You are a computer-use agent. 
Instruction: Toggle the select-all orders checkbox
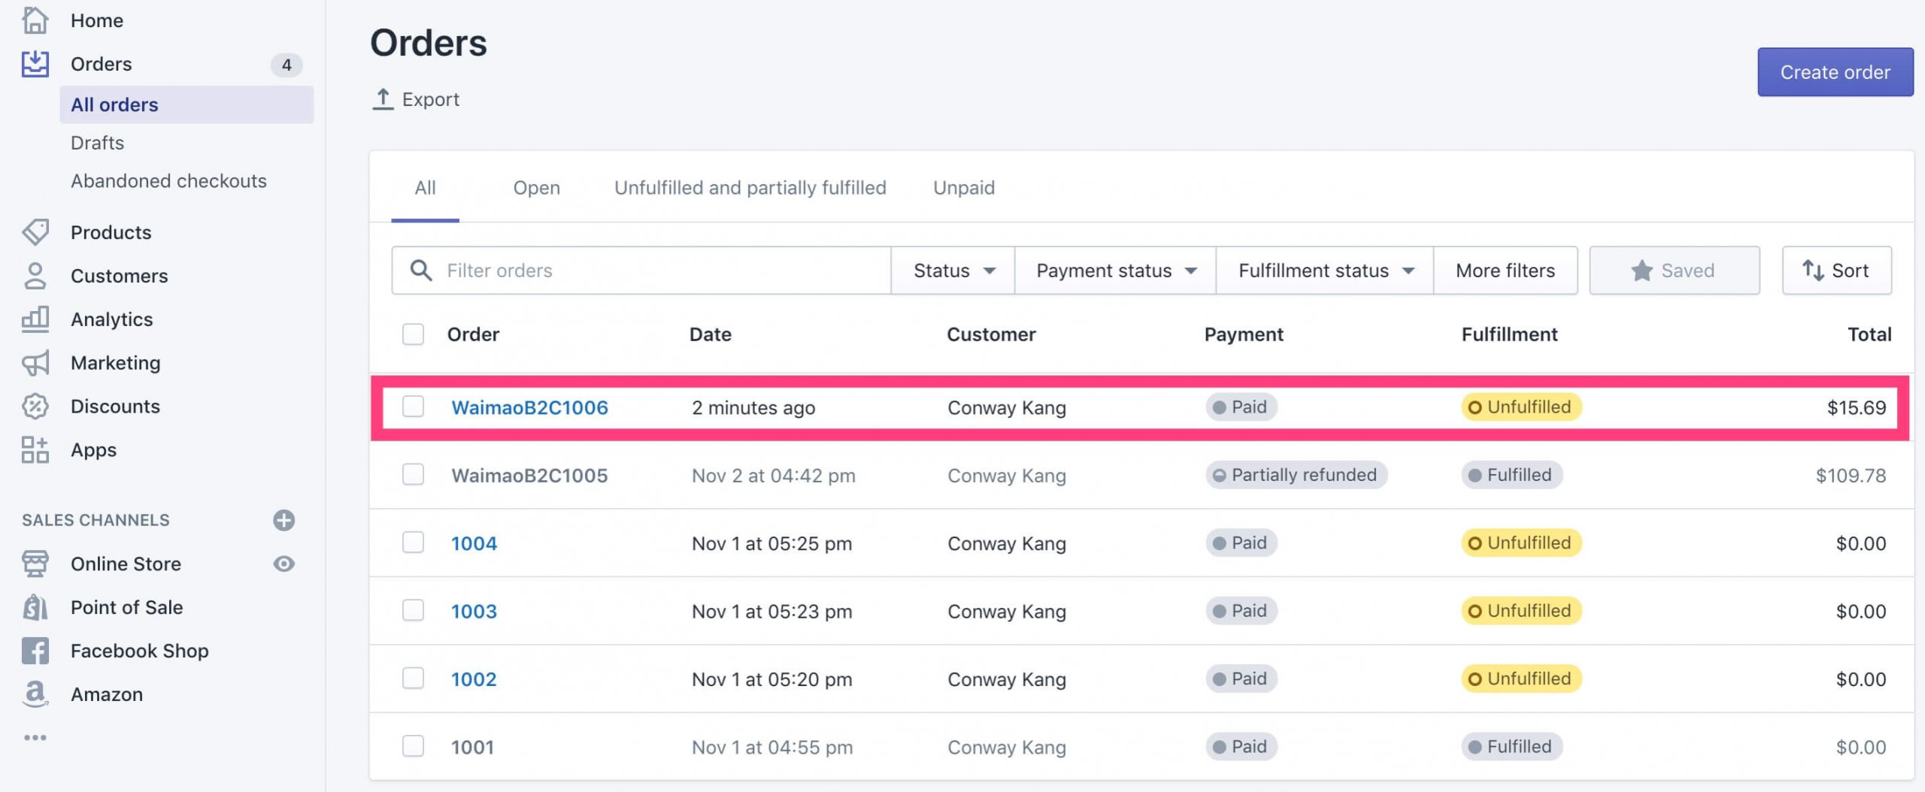point(413,334)
